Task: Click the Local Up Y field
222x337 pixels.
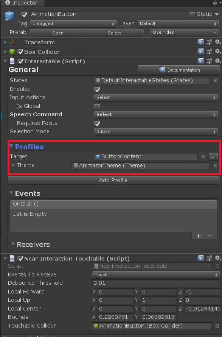Action: click(159, 300)
